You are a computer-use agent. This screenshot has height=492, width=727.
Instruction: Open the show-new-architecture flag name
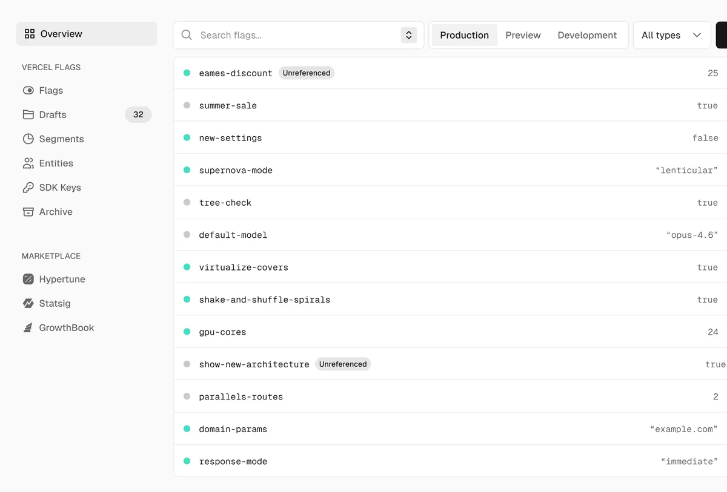pyautogui.click(x=254, y=364)
